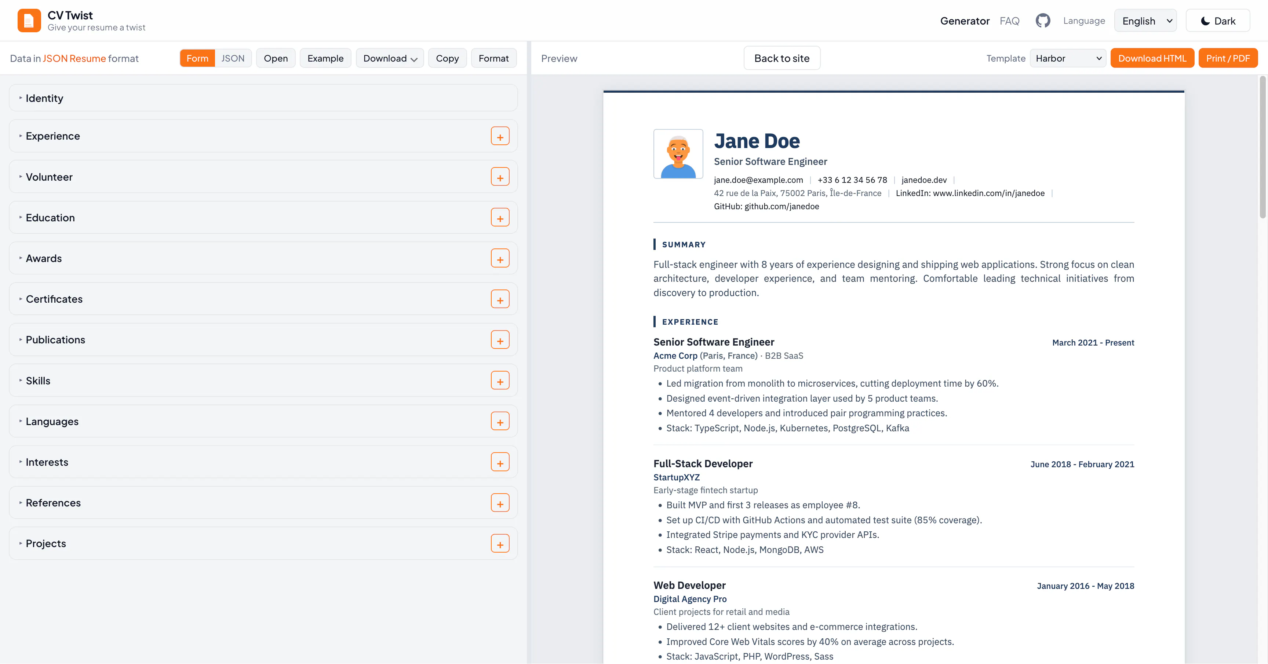This screenshot has width=1268, height=664.
Task: Click Back to site button
Action: pyautogui.click(x=781, y=58)
